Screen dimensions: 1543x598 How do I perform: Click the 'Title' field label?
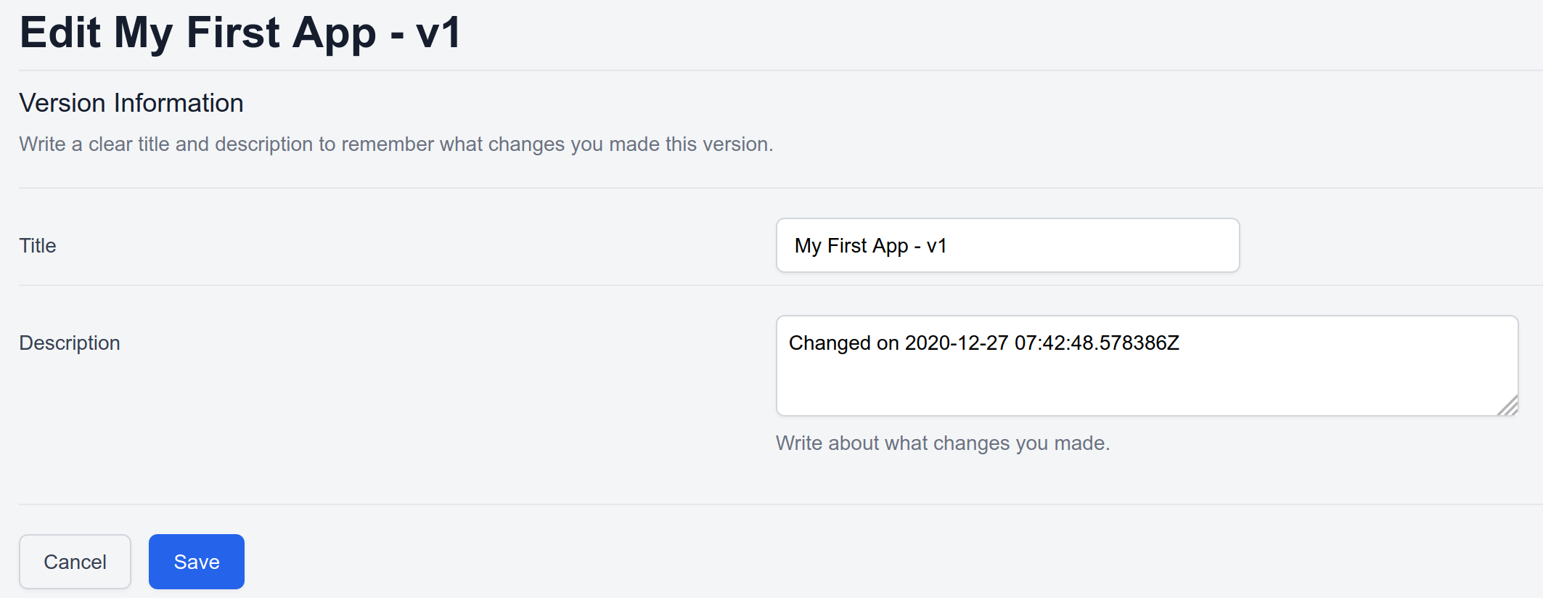[x=38, y=246]
